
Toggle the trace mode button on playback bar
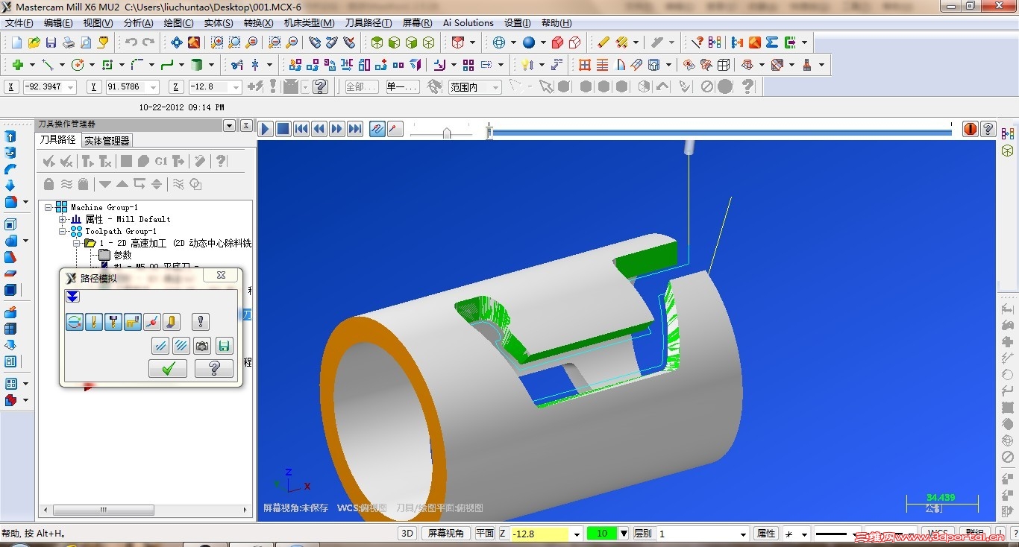[x=377, y=129]
